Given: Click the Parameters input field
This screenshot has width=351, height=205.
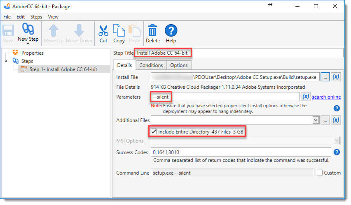Looking at the screenshot, I should click(x=225, y=97).
